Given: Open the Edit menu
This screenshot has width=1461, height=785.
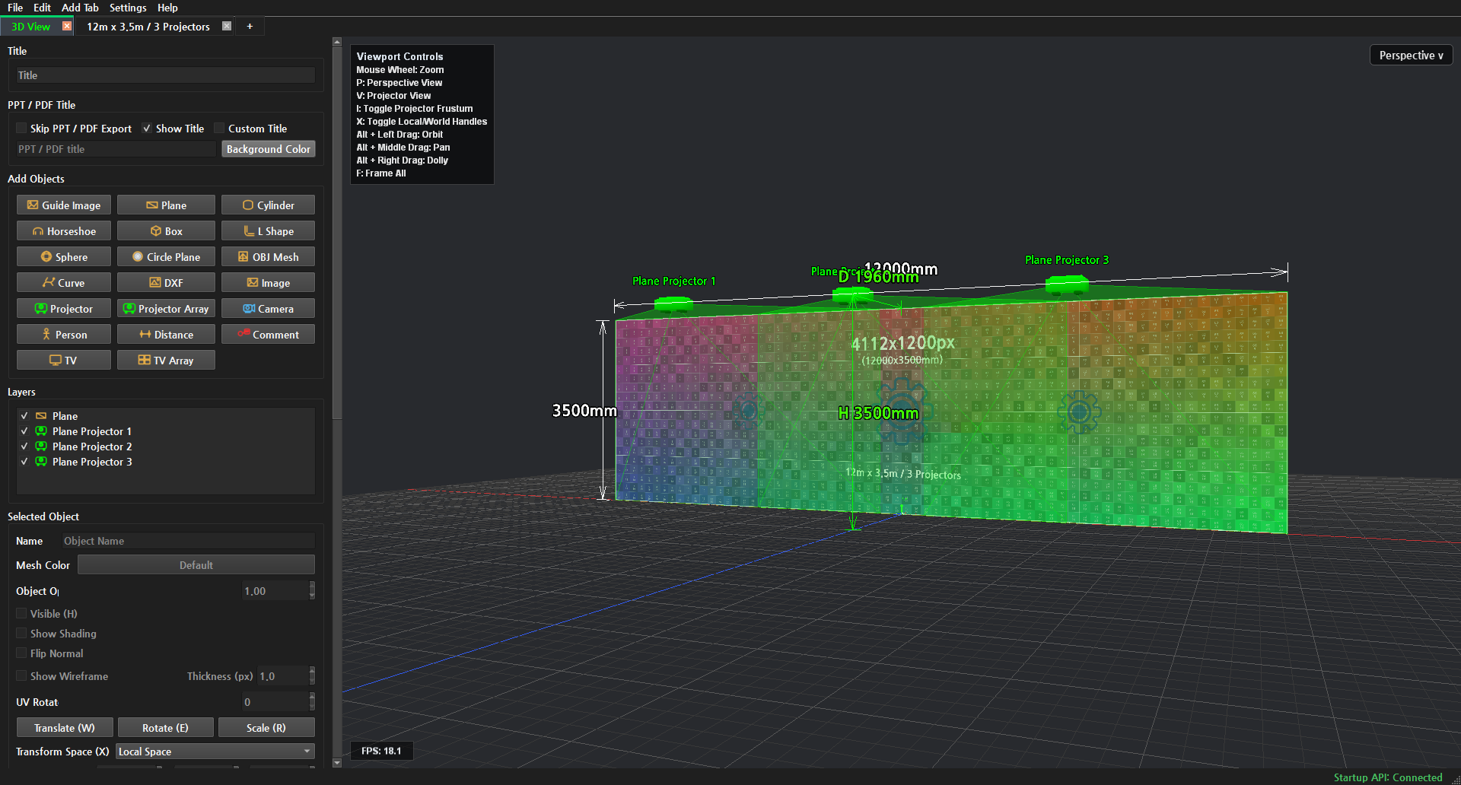Looking at the screenshot, I should click(x=43, y=8).
